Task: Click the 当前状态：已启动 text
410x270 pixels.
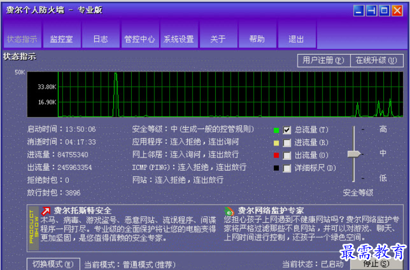Action: point(313,264)
